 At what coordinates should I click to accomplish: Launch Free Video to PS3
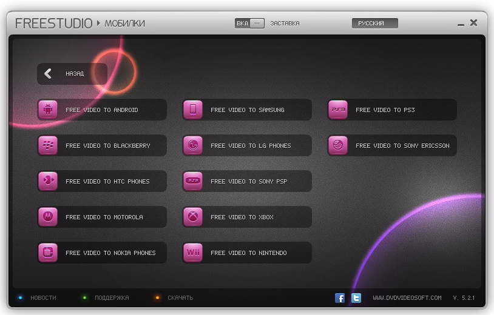tap(392, 110)
